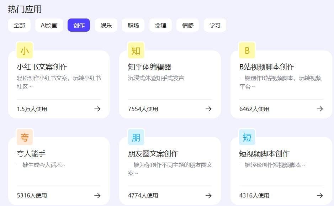Select the 娱乐 category tab
The image size is (334, 206).
click(106, 25)
